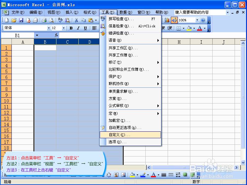Screen dimensions: 247x185
Task: Click the 3-D Style green cube icon
Action: click(x=192, y=174)
